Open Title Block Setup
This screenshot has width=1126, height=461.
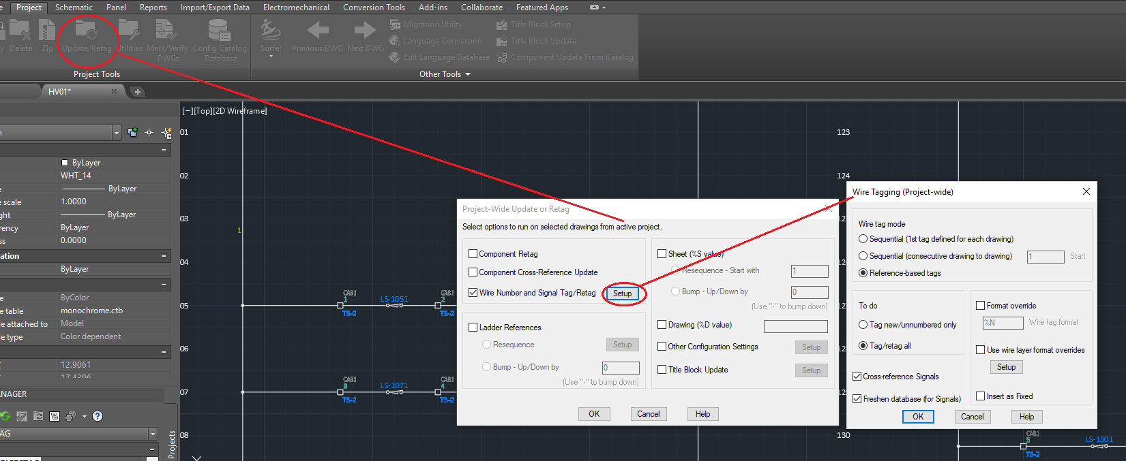point(533,25)
